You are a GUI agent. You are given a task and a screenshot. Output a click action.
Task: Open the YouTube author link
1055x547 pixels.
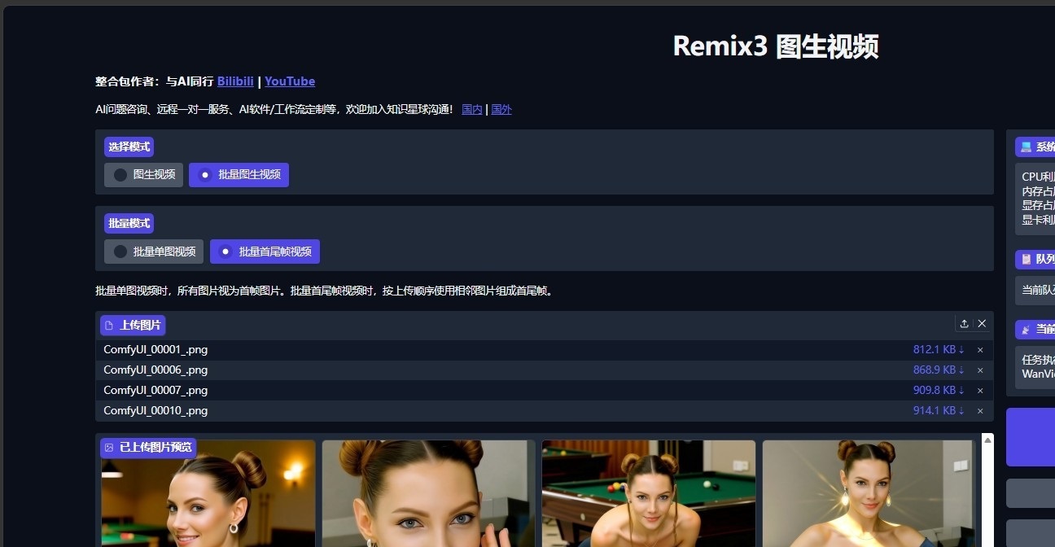click(x=290, y=81)
